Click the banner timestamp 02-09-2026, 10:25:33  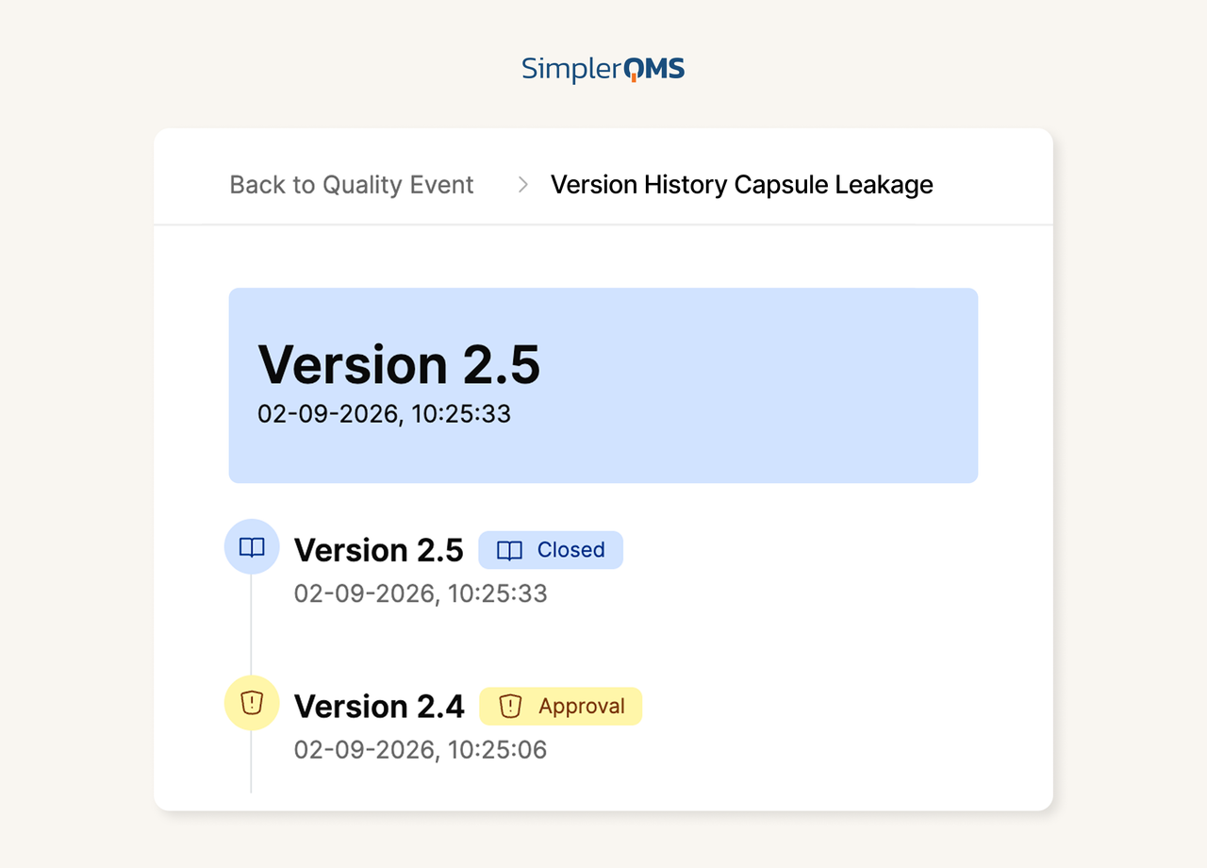click(x=384, y=413)
